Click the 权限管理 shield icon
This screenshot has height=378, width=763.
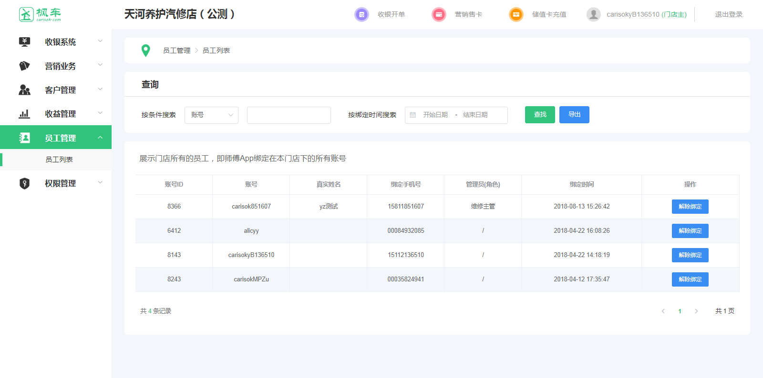pyautogui.click(x=24, y=183)
